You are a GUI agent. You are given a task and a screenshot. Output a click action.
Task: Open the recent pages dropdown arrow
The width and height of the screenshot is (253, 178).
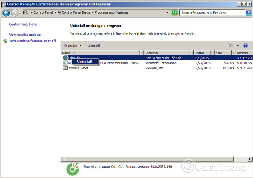[20, 13]
